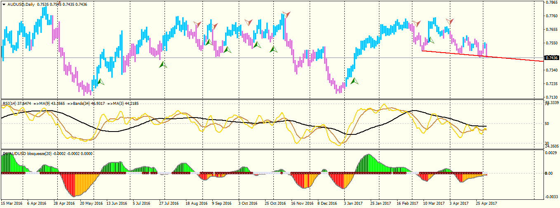Select the green up arrow near 10 Mar 2017

(x=431, y=40)
